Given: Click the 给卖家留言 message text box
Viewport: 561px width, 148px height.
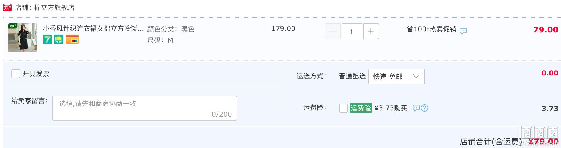Looking at the screenshot, I should point(145,108).
